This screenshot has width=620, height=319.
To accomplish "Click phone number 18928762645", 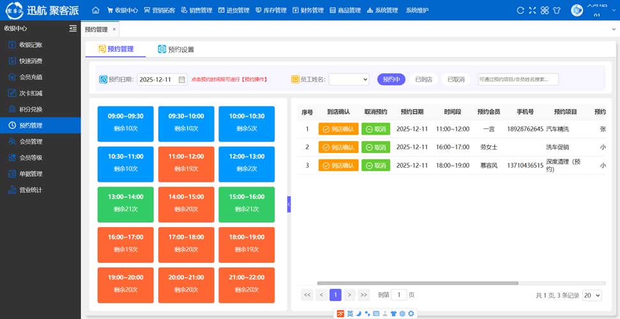I will coord(525,129).
